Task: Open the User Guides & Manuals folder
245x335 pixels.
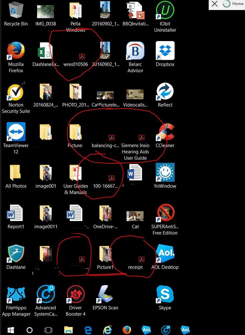Action: click(75, 173)
